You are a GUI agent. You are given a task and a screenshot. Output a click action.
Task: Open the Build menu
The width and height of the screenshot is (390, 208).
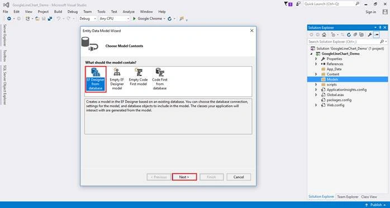pyautogui.click(x=58, y=12)
